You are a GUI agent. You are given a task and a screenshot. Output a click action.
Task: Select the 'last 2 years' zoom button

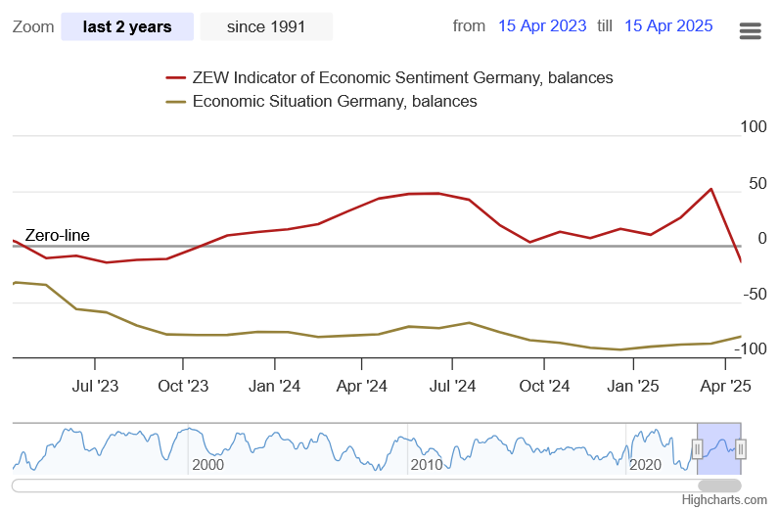coord(127,26)
